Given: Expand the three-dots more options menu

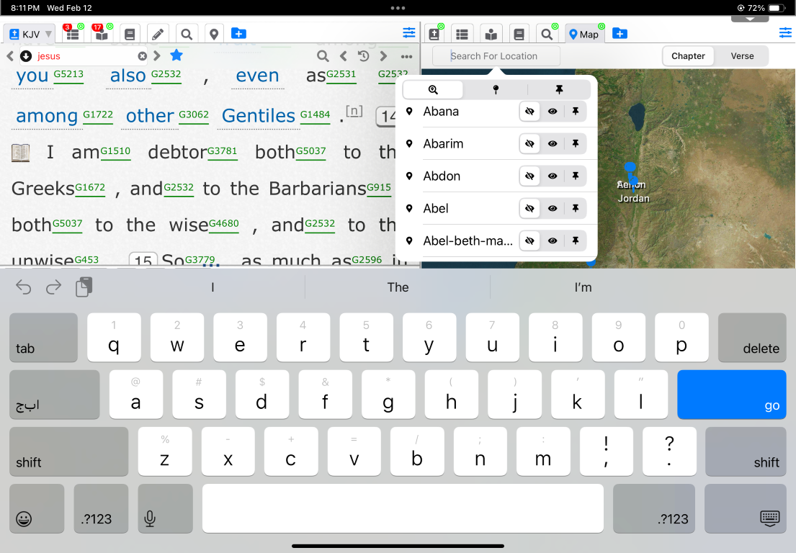Looking at the screenshot, I should click(406, 56).
